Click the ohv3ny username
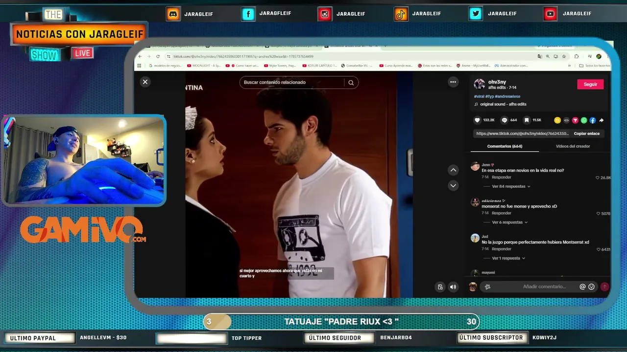 (497, 82)
